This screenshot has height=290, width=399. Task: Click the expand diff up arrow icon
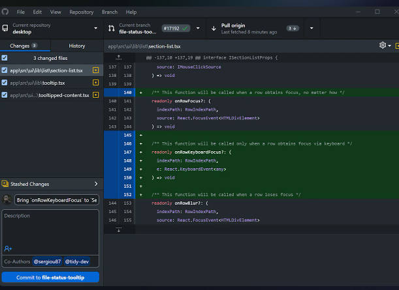(118, 58)
